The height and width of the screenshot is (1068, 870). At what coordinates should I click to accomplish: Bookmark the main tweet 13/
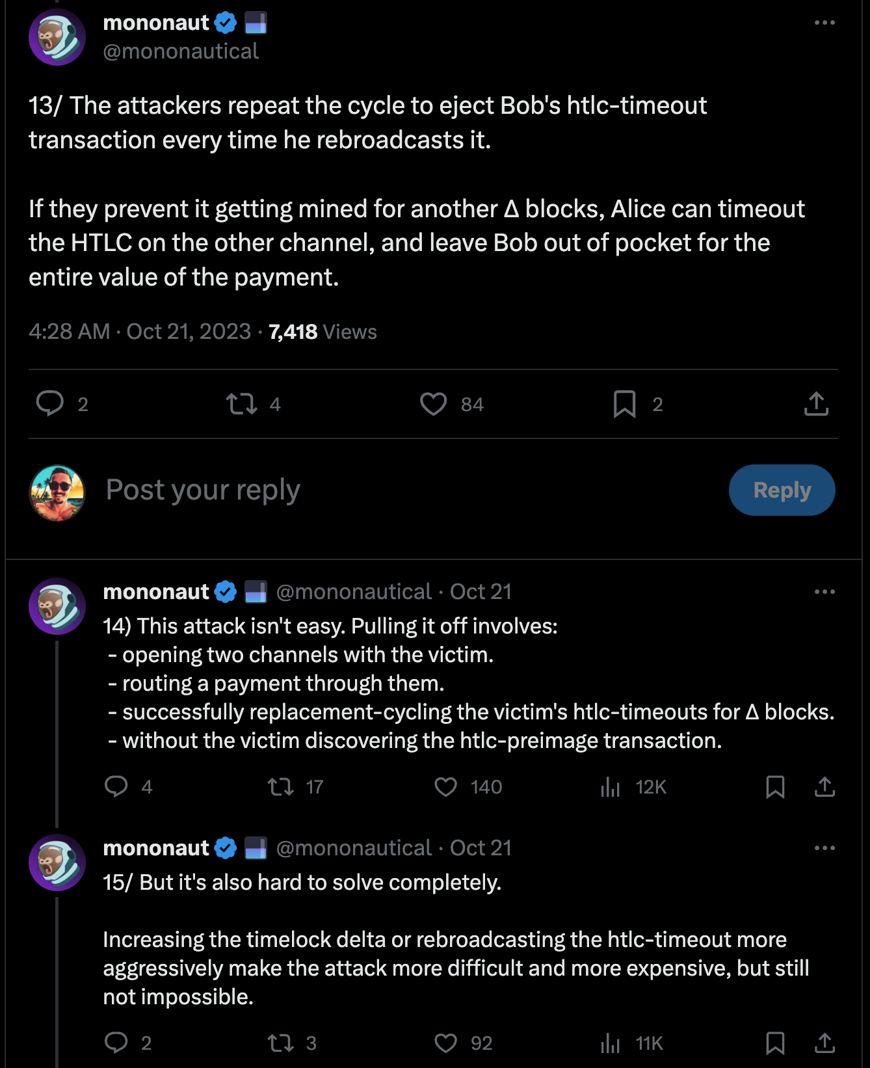624,404
